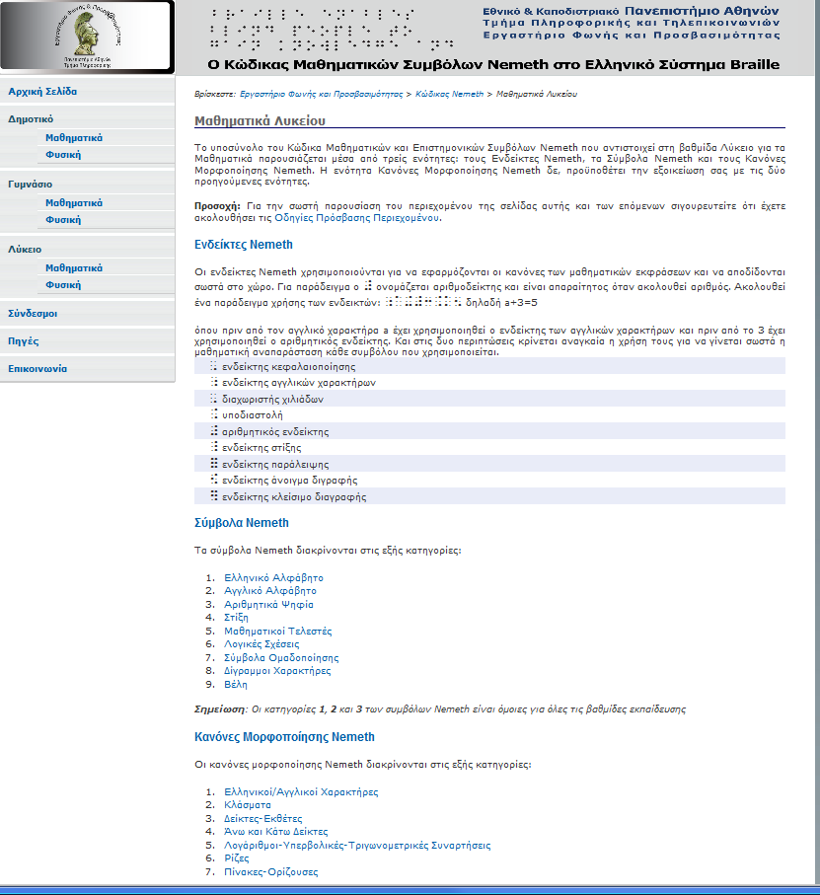Image resolution: width=820 pixels, height=895 pixels.
Task: Open Άνω και Κάτω Δείκτες link
Action: (x=275, y=832)
